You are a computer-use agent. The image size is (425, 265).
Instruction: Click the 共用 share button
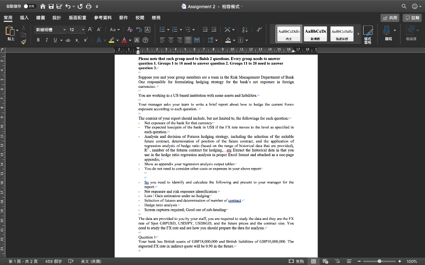coord(390,18)
